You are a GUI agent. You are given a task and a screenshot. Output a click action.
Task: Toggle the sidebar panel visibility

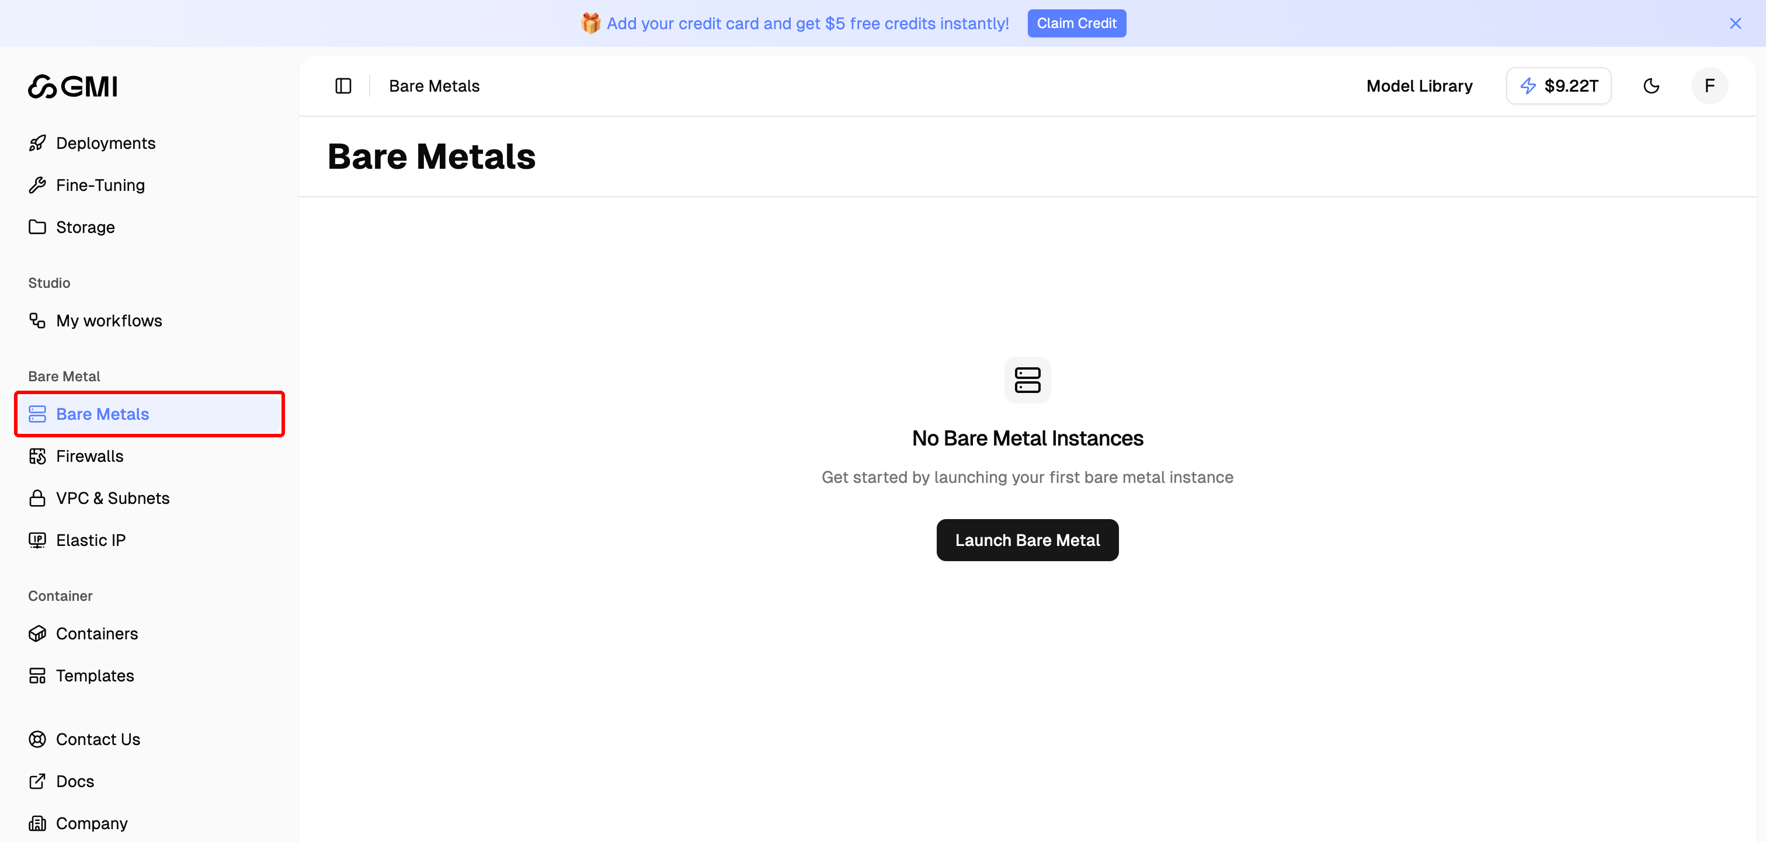(343, 86)
